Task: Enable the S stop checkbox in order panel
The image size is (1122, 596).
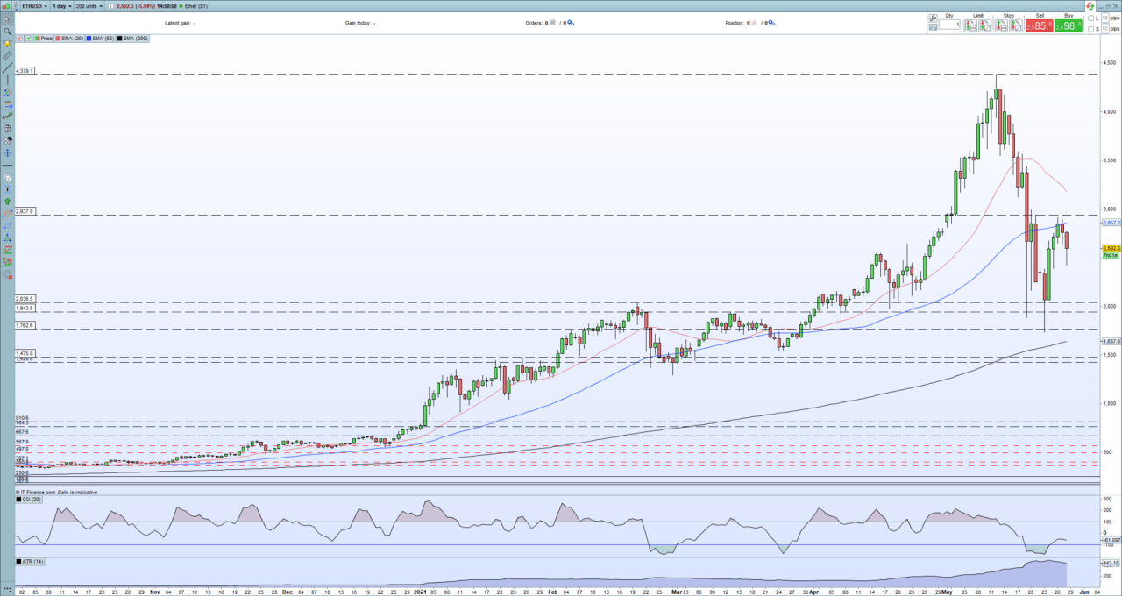Action: click(1093, 28)
